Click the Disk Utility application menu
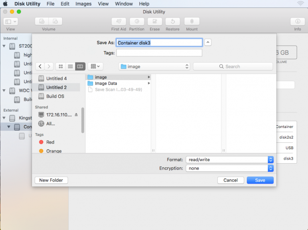Viewport: 308px width, 230px height. 27,4
